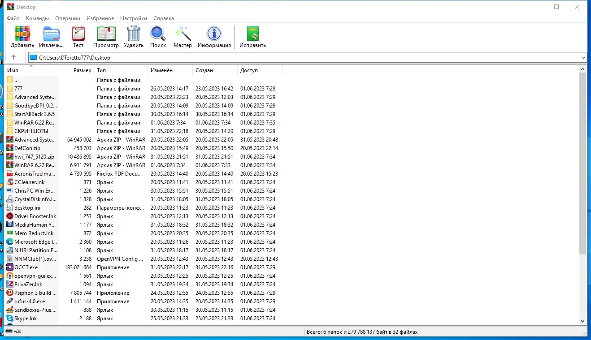
Task: Click the status text "Всего: 6 папок..."
Action: click(x=362, y=332)
